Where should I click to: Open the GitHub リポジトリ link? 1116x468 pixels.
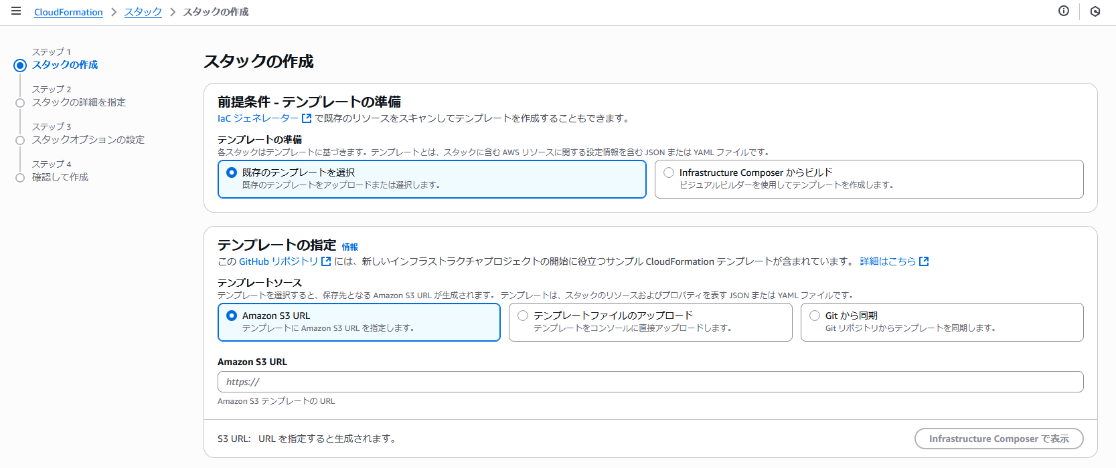[278, 261]
